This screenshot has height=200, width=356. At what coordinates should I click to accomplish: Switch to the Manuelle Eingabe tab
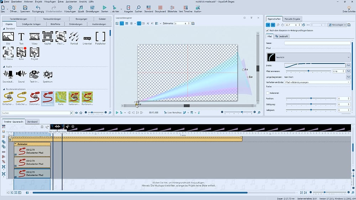293,19
